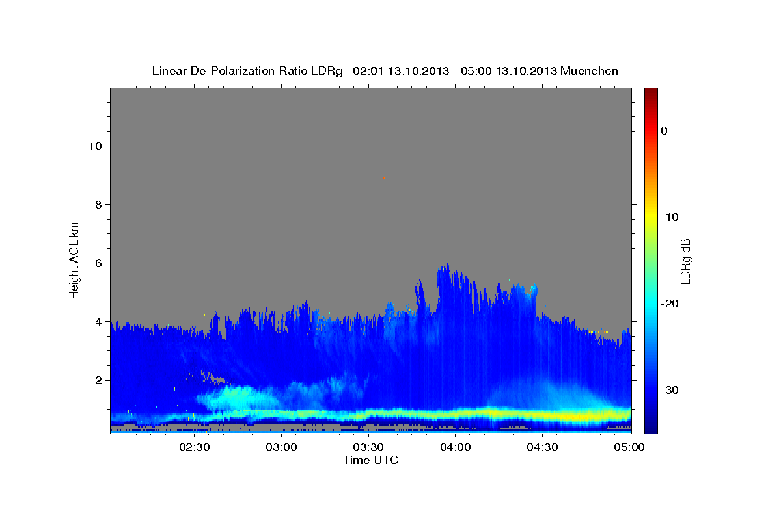Click the colorbar value -20

[x=670, y=304]
